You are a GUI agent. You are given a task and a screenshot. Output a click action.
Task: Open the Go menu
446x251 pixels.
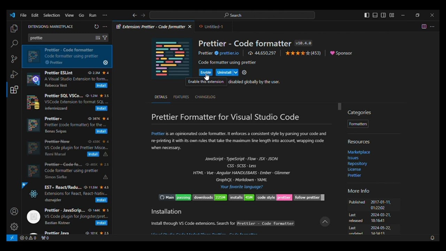(81, 15)
